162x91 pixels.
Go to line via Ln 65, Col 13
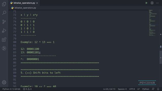pyautogui.click(x=109, y=89)
